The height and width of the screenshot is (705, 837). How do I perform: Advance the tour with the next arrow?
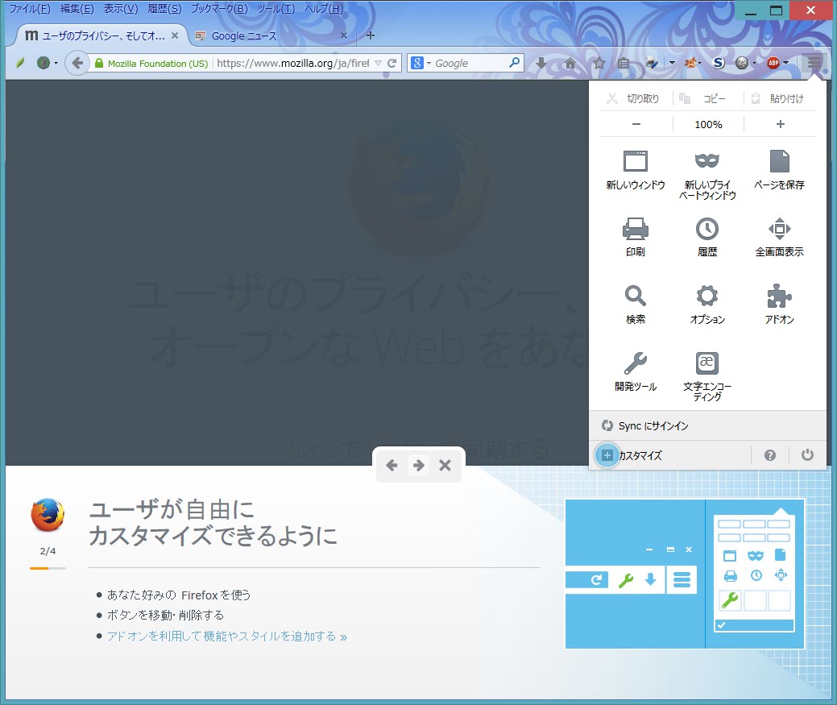(x=418, y=465)
